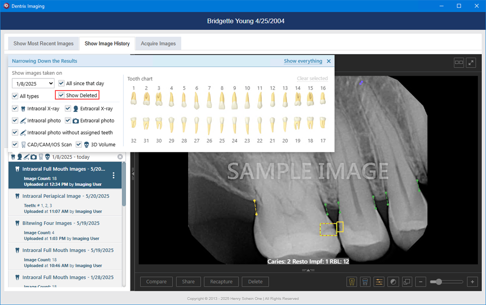The image size is (486, 305).
Task: Click the Recapture button
Action: tap(221, 282)
